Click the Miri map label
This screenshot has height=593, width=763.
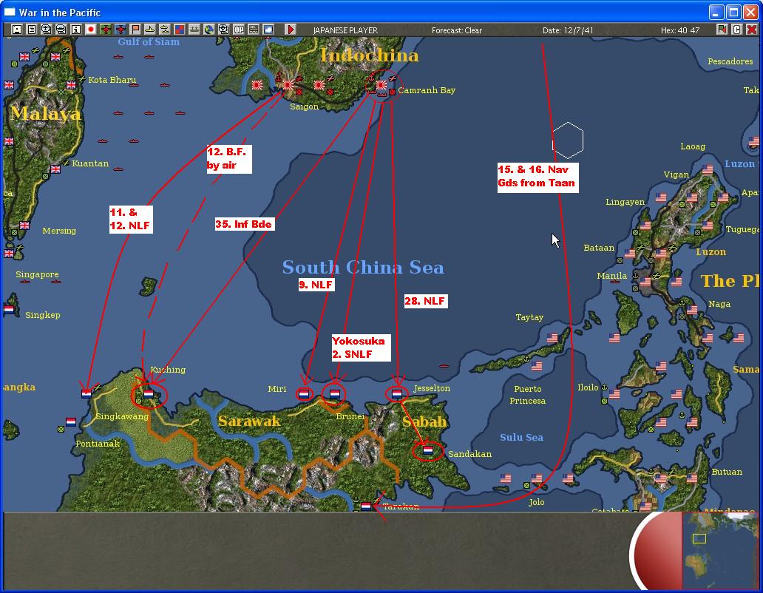[x=277, y=389]
